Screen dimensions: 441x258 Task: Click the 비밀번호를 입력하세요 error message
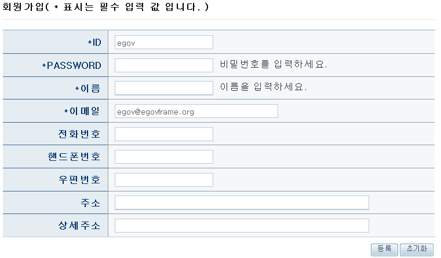click(x=274, y=64)
